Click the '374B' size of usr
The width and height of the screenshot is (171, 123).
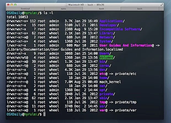pyautogui.click(x=69, y=106)
